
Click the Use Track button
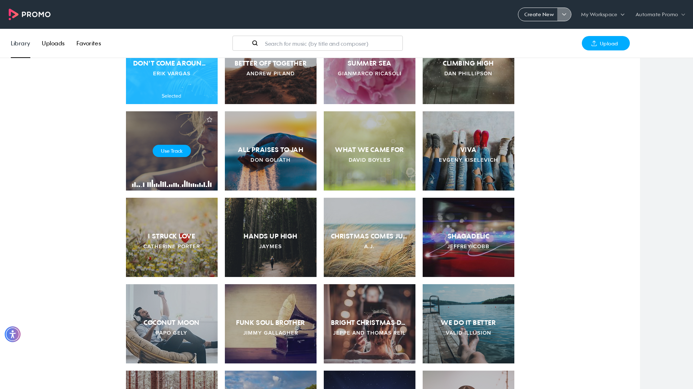172,151
